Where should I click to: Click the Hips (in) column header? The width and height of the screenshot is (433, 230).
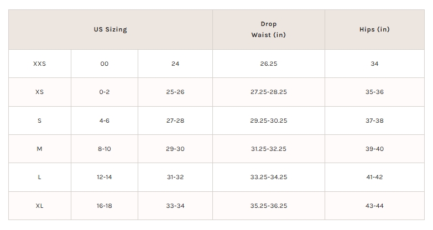(x=374, y=30)
